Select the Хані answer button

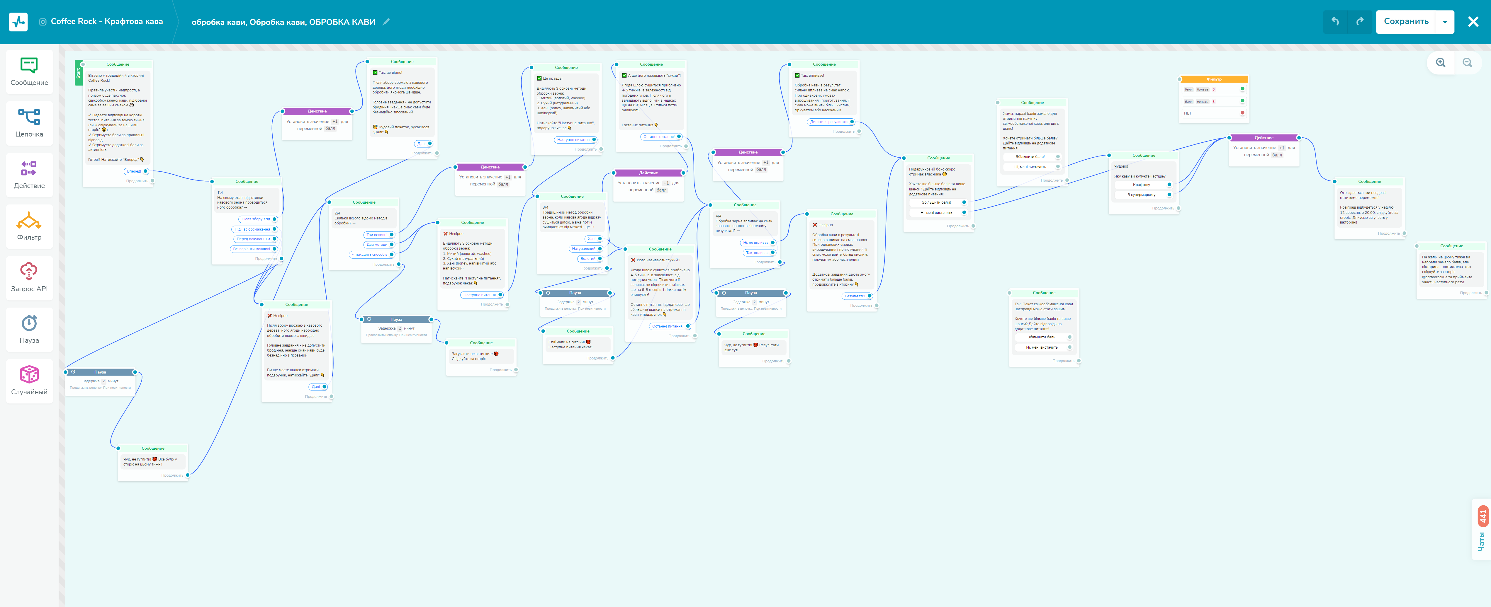click(x=594, y=238)
